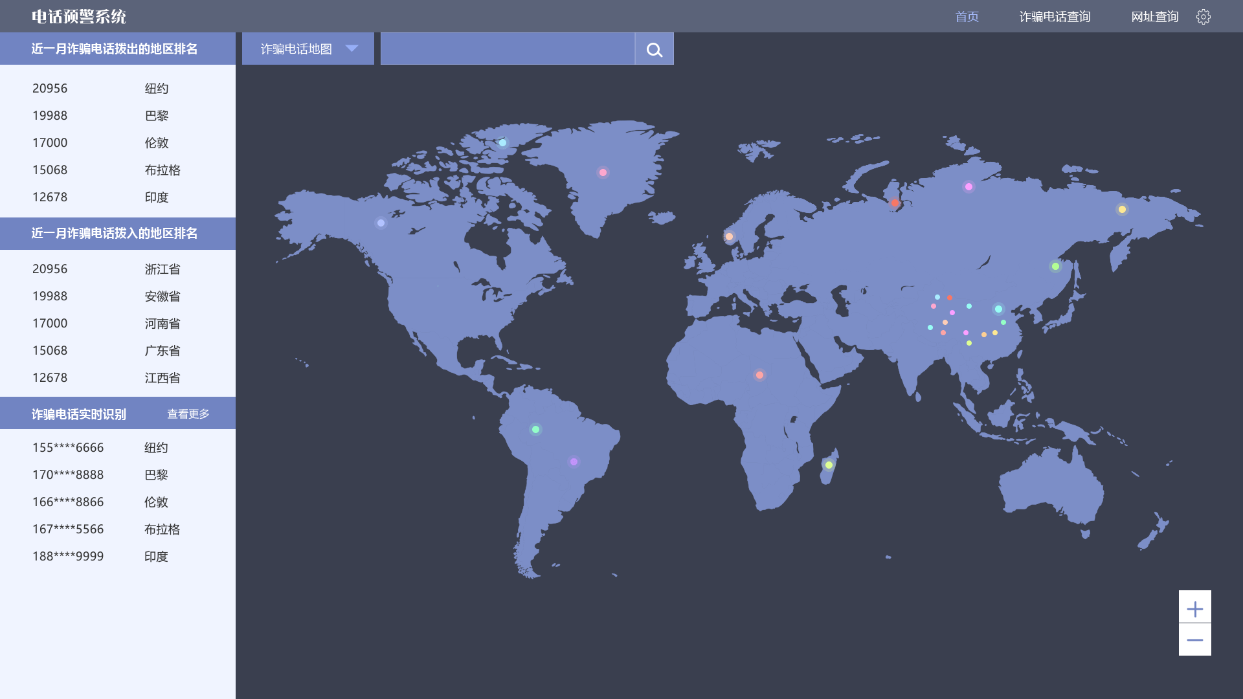Screen dimensions: 1243x699
Task: Go to the 首页 tab
Action: click(967, 17)
